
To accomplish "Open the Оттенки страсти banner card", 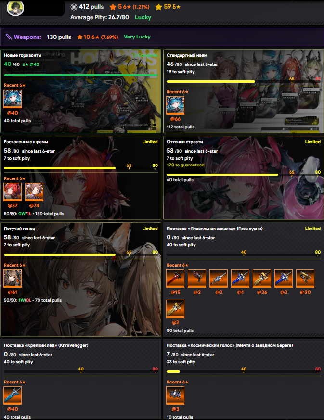I will point(244,178).
